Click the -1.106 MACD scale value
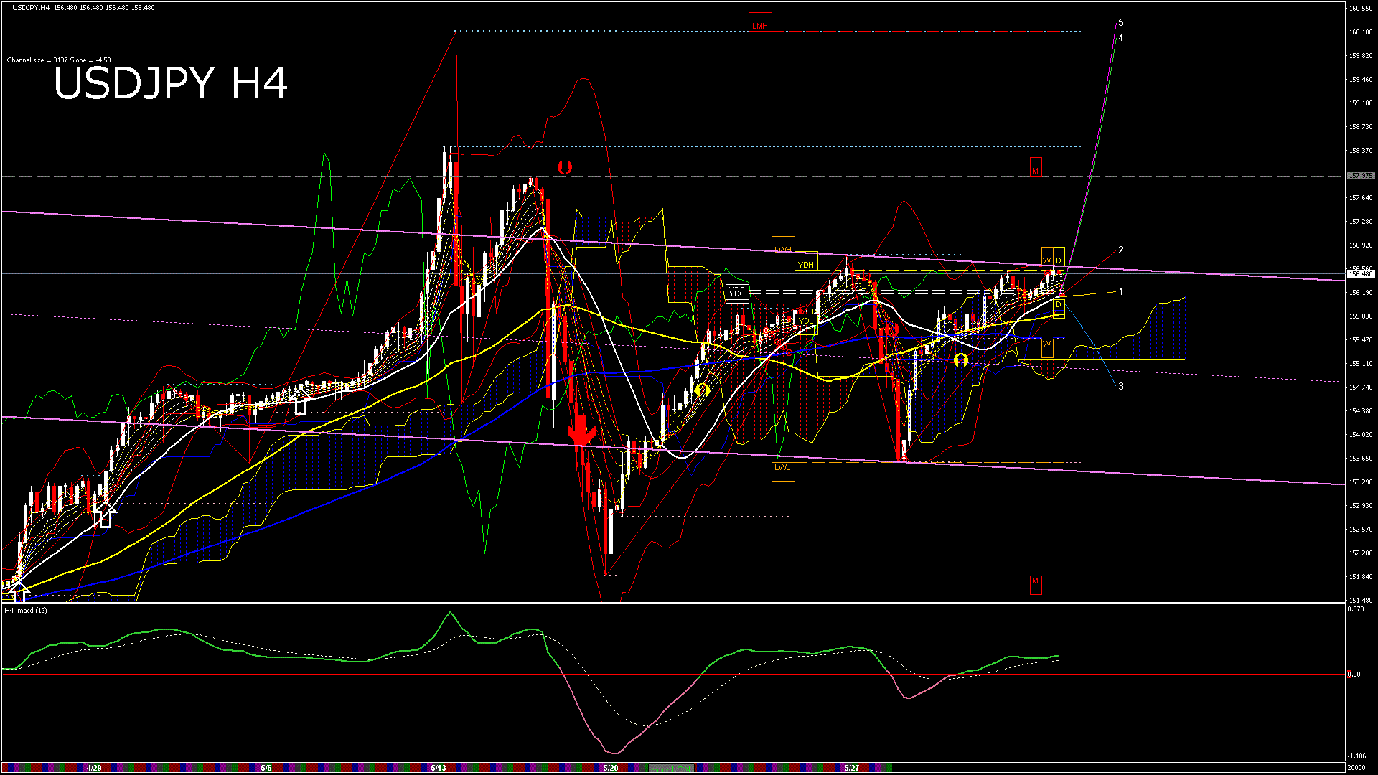Image resolution: width=1378 pixels, height=775 pixels. pyautogui.click(x=1356, y=756)
